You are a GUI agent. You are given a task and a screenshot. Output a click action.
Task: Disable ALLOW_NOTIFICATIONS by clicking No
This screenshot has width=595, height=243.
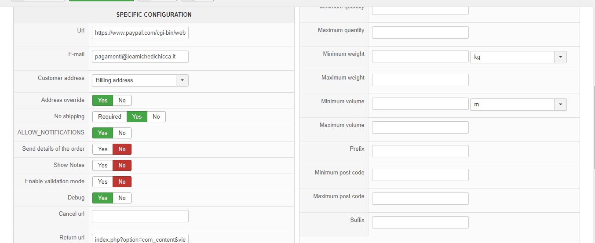point(122,133)
